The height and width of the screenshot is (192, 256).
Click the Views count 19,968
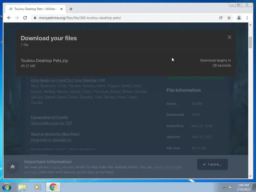(x=196, y=104)
